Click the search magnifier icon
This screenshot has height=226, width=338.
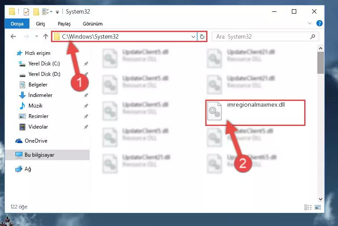coord(313,37)
